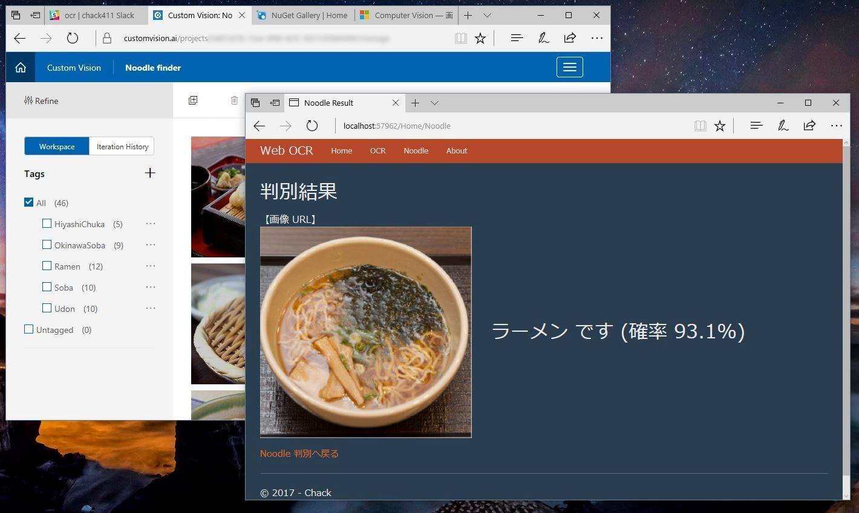Click the Web OCR brand link
Image resolution: width=859 pixels, height=513 pixels.
pos(287,150)
